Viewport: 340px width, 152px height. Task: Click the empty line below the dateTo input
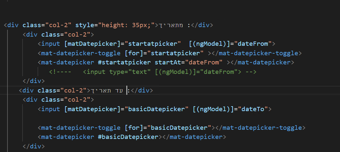pos(164,118)
